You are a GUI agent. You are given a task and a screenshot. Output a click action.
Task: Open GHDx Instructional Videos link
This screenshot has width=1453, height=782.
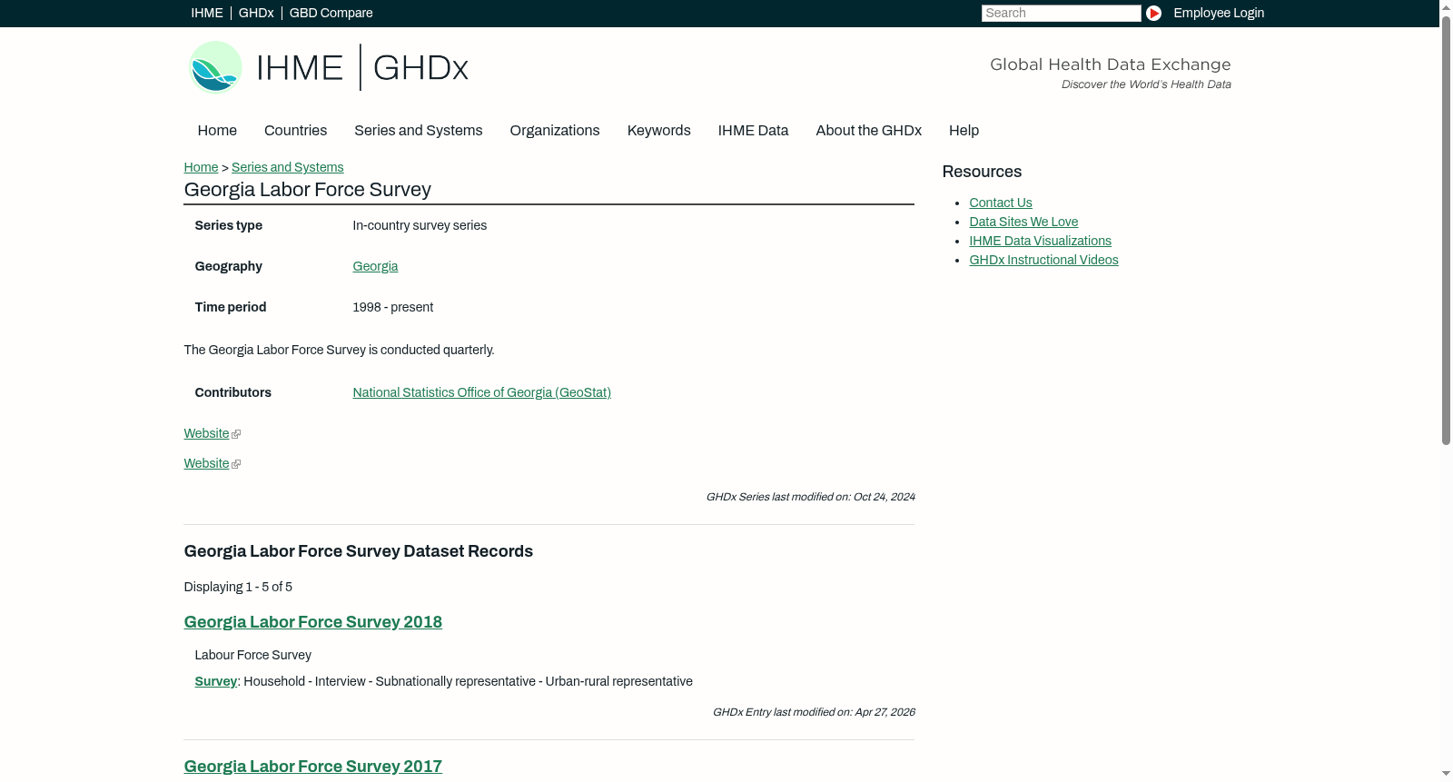1043,260
